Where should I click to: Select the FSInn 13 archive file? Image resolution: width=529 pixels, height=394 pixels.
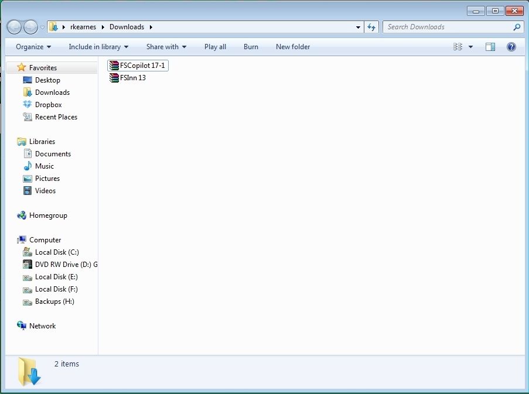[x=128, y=78]
